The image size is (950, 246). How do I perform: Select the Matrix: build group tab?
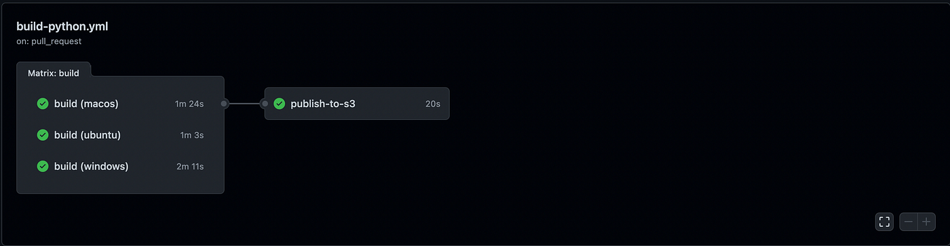[x=54, y=73]
